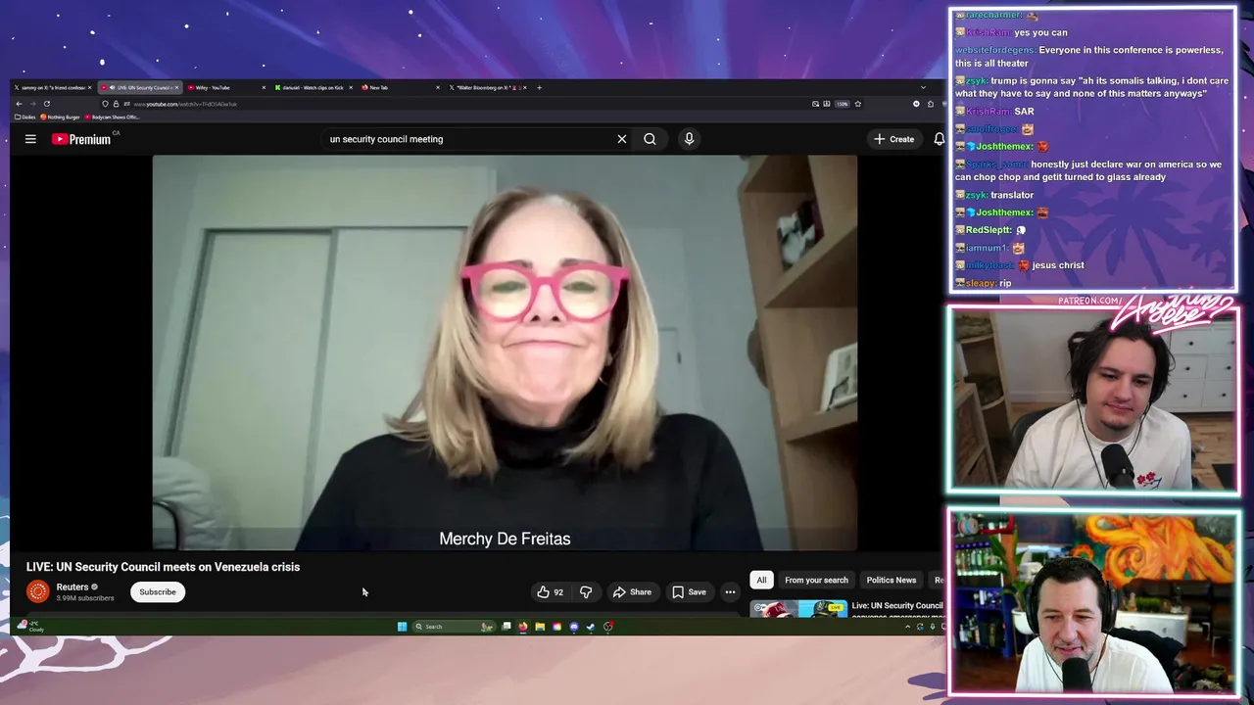The height and width of the screenshot is (705, 1254).
Task: Save the video to a playlist
Action: [689, 591]
